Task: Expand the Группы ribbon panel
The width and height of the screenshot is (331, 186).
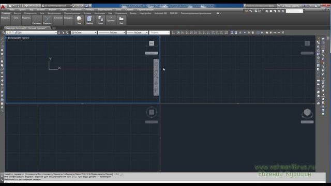Action: point(111,20)
